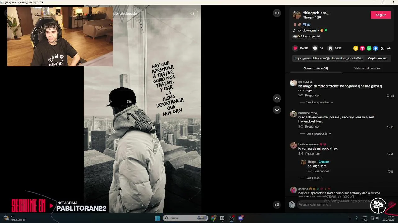Click the taskbar microphone tray icon
The width and height of the screenshot is (398, 223).
357,218
